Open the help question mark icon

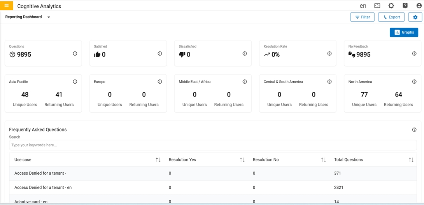(405, 6)
